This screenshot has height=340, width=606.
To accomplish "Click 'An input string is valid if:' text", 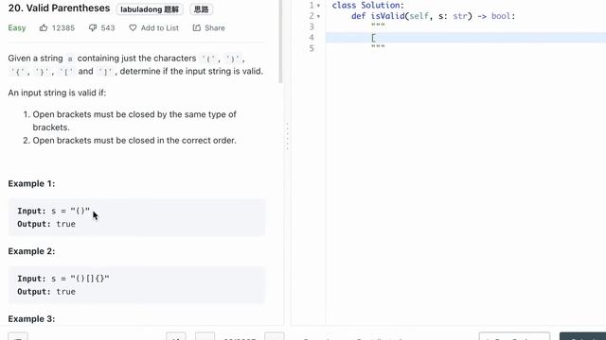I will coord(57,93).
